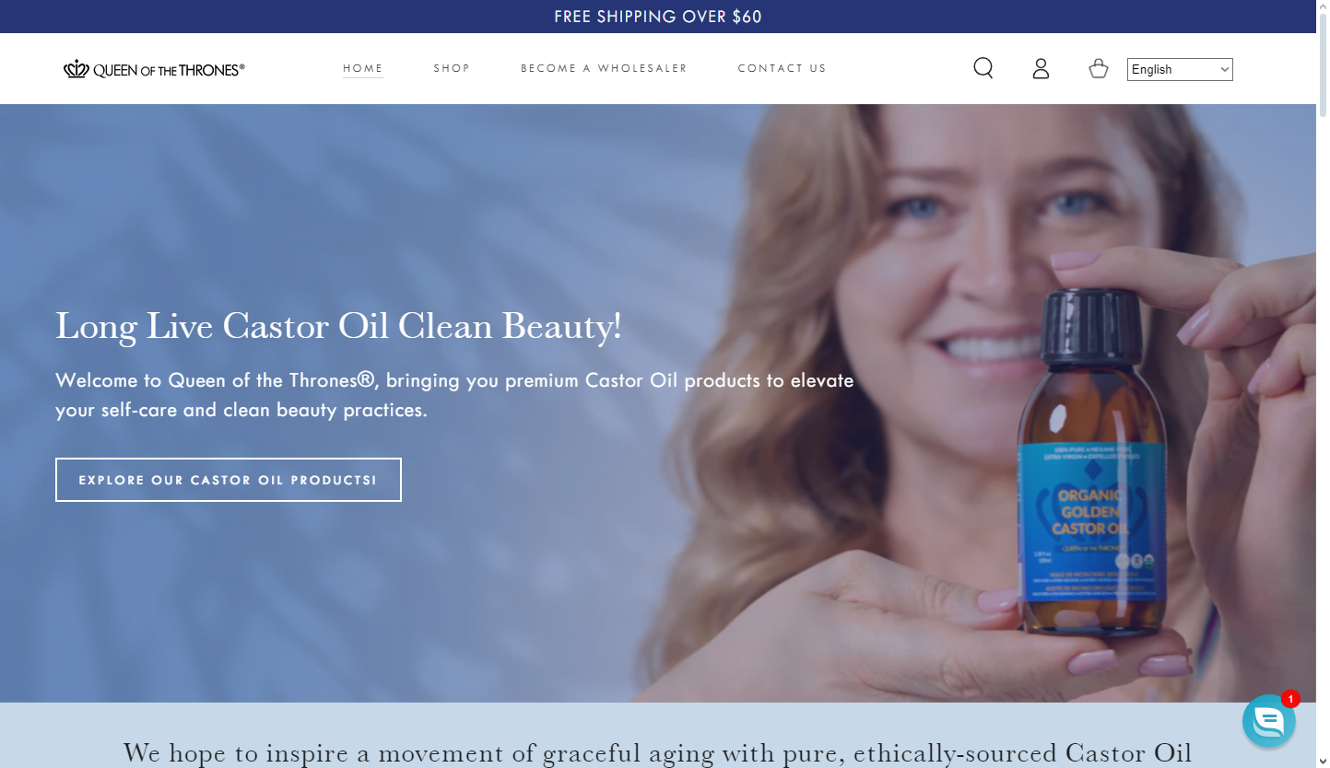Image resolution: width=1330 pixels, height=768 pixels.
Task: Go to the Home menu item
Action: click(x=363, y=68)
